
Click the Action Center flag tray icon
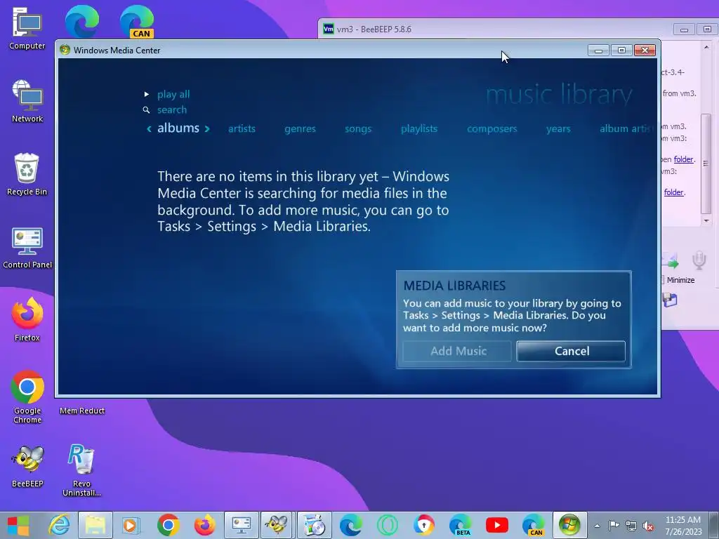614,526
